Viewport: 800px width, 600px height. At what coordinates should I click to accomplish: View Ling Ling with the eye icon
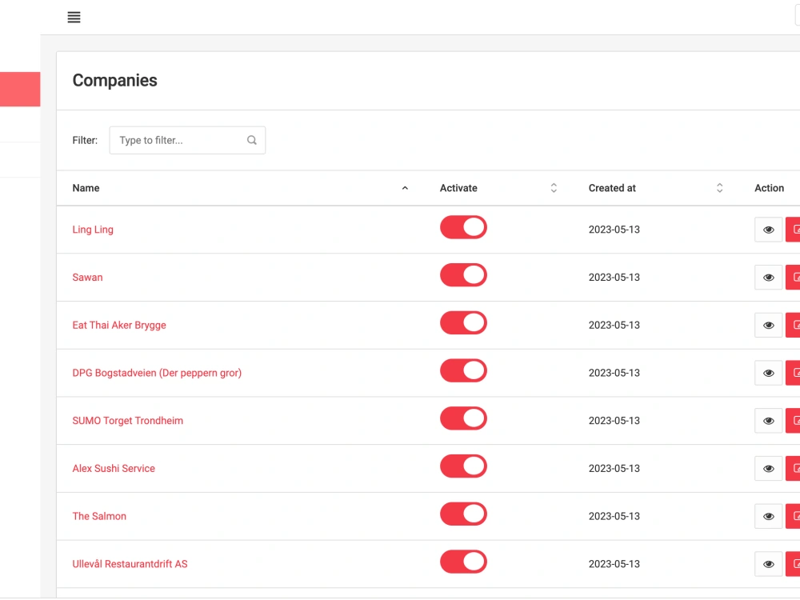pos(768,230)
